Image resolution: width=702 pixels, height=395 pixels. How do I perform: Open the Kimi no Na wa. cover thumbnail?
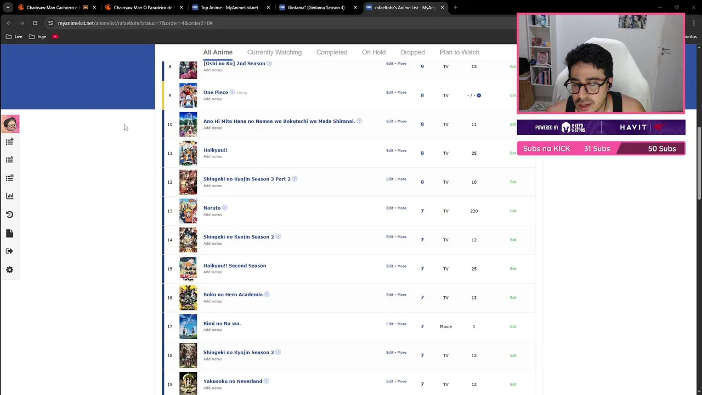188,326
